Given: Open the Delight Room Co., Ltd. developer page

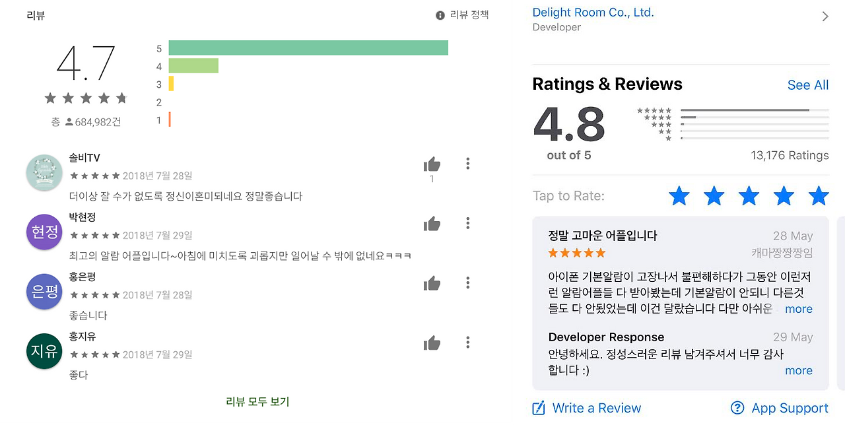Looking at the screenshot, I should click(593, 13).
